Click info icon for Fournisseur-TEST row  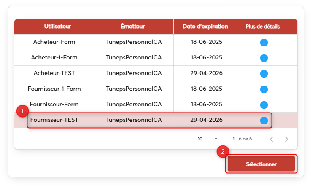point(264,120)
